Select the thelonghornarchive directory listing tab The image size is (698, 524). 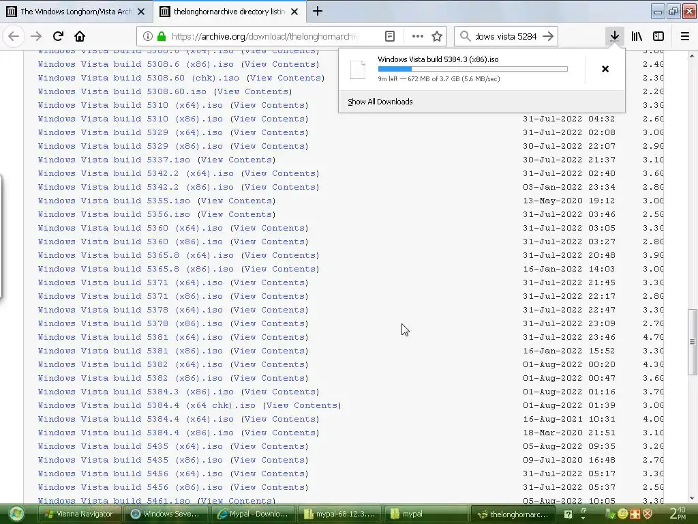[x=229, y=12]
